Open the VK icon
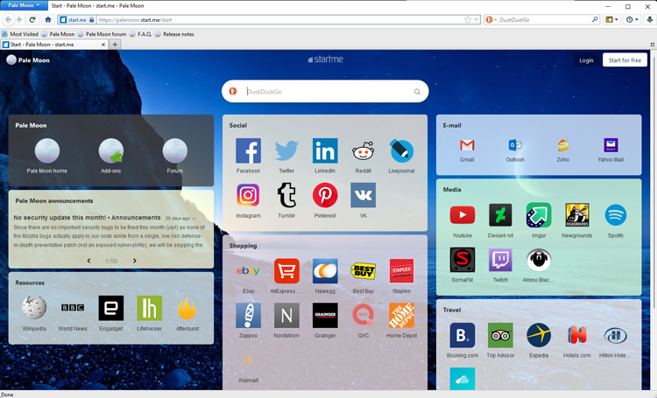The image size is (657, 398). tap(364, 195)
